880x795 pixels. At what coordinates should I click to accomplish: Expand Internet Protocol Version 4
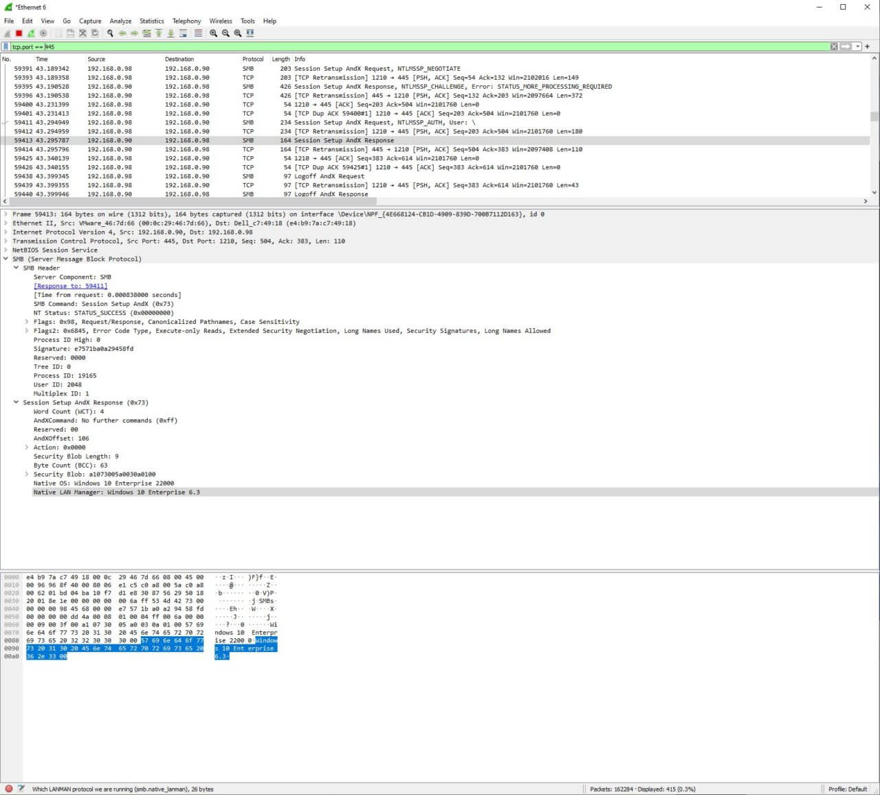point(6,232)
